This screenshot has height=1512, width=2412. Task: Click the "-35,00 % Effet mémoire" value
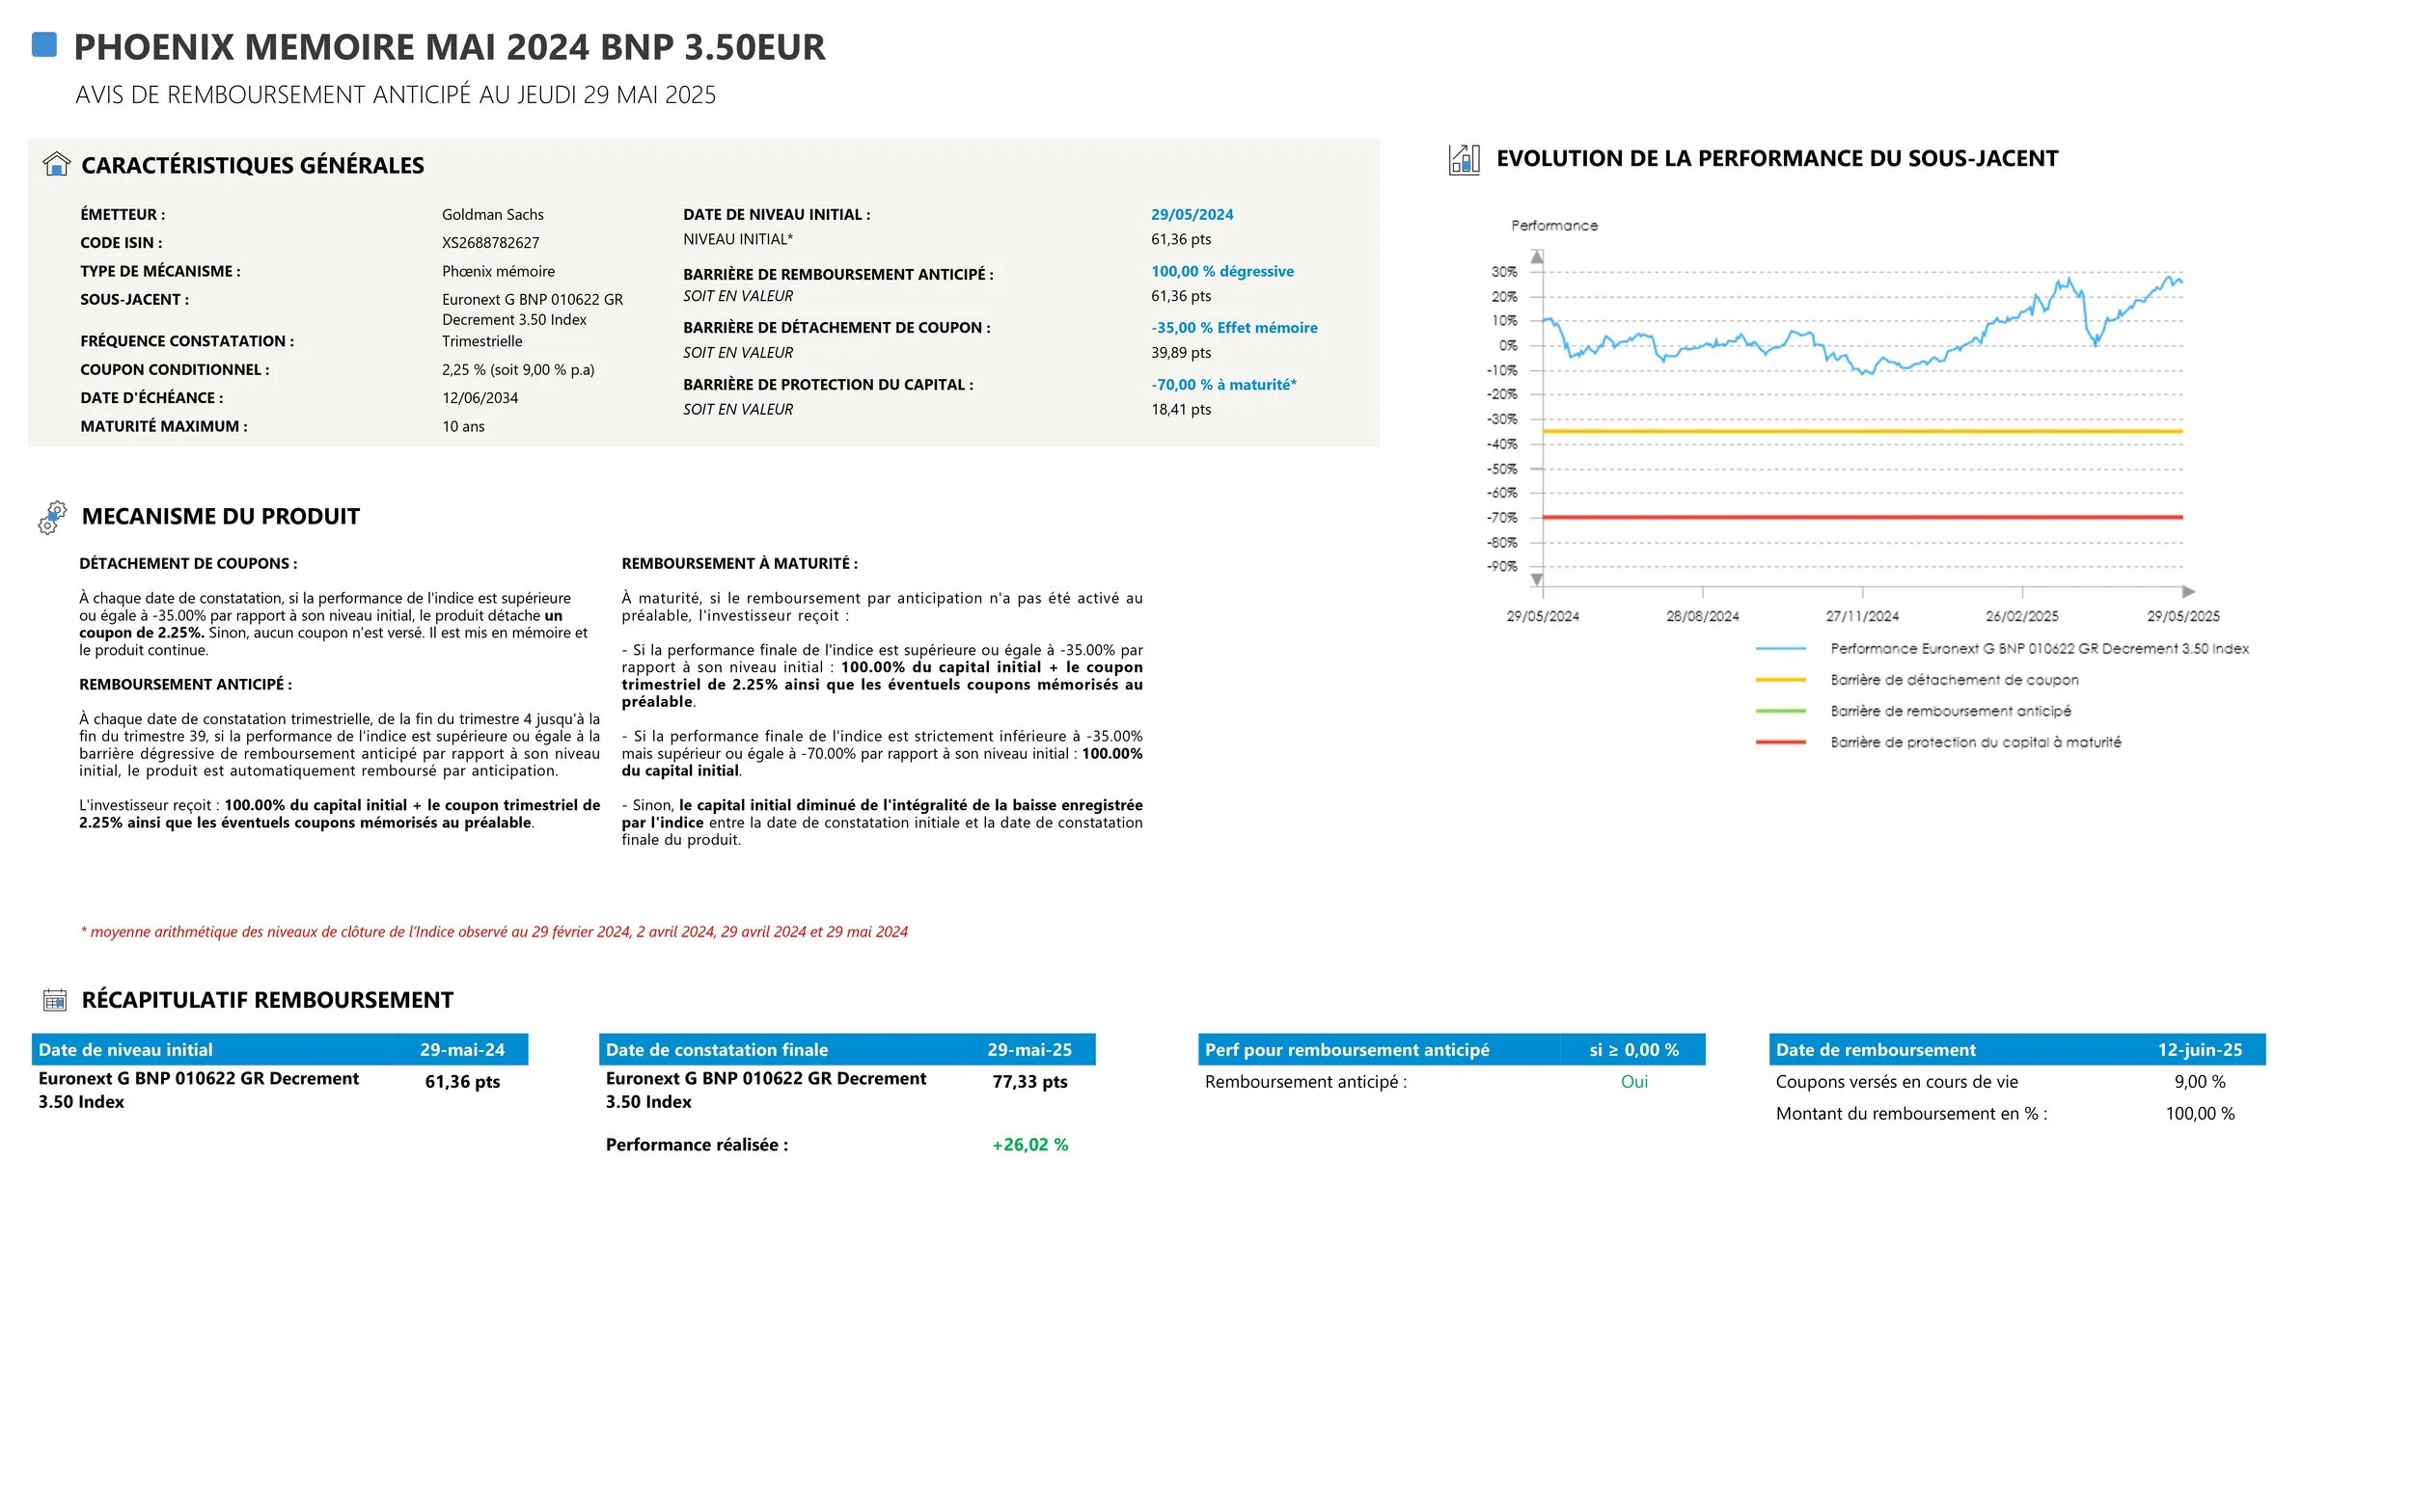click(x=1234, y=327)
